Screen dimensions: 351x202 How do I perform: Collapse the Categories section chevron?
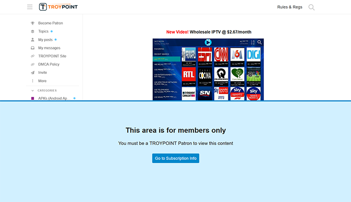[32, 90]
